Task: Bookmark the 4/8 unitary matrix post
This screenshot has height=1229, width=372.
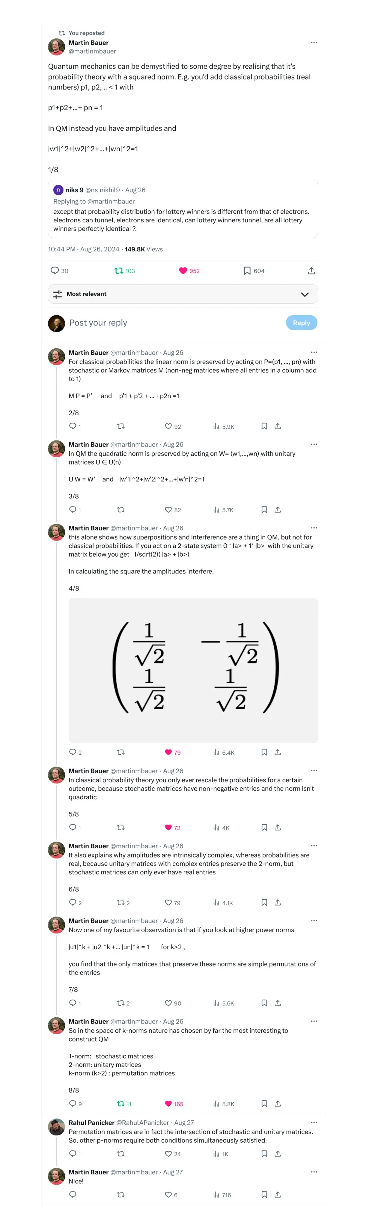Action: [x=264, y=753]
